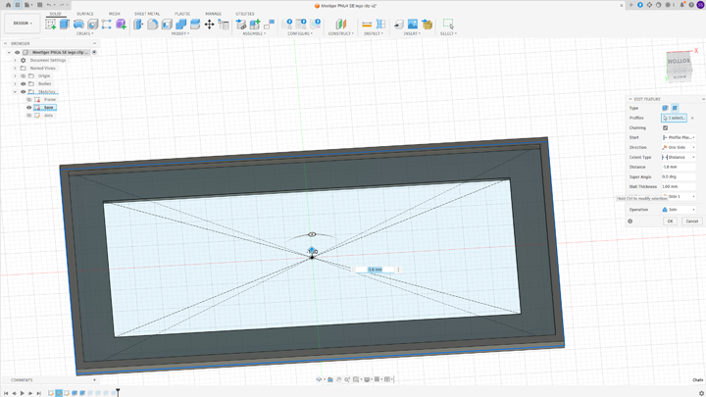706x397 pixels.
Task: Show the dots sketch
Action: point(29,116)
